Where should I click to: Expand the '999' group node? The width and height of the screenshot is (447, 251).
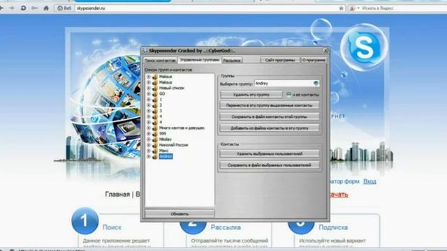(x=149, y=133)
